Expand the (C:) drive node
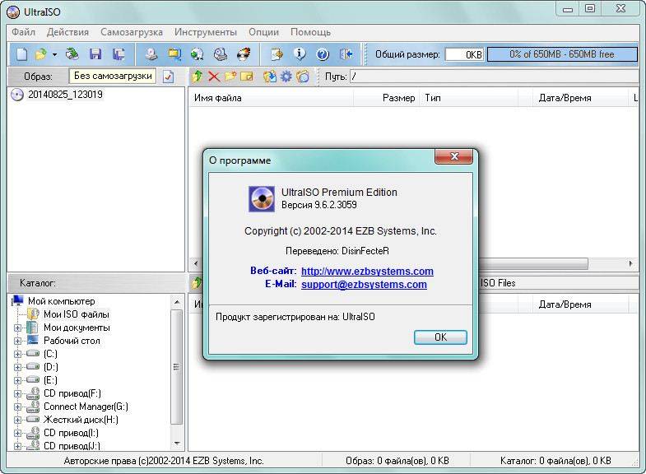 click(x=17, y=354)
